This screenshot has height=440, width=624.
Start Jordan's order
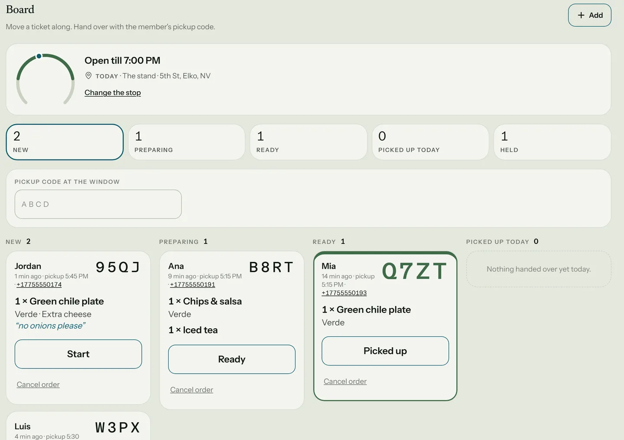[78, 354]
